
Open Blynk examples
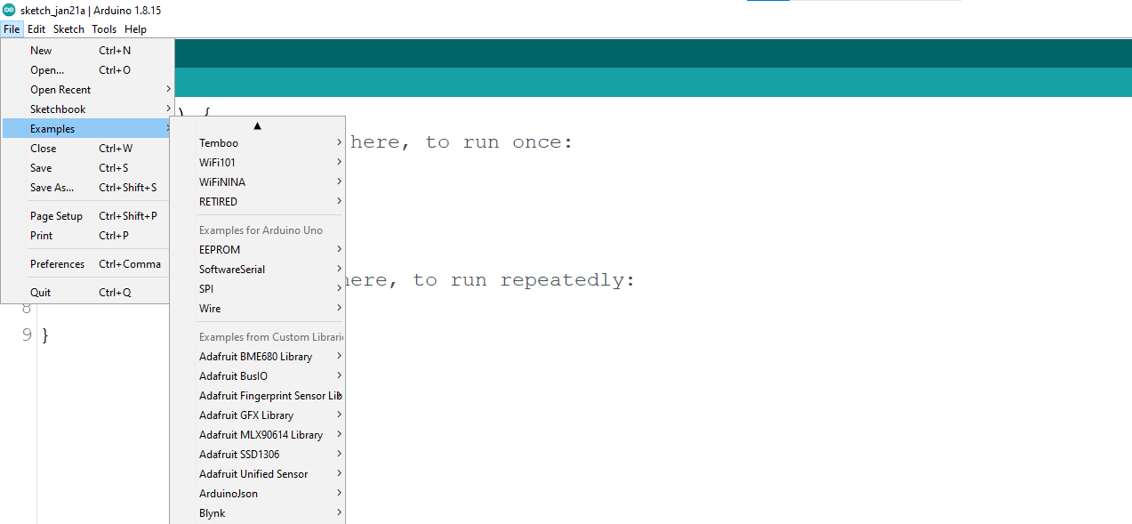point(257,513)
